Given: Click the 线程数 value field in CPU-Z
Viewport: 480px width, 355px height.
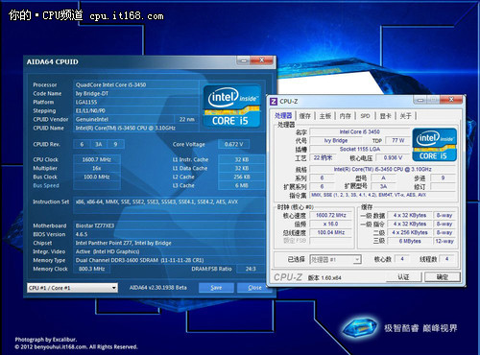Looking at the screenshot, I should click(x=446, y=259).
